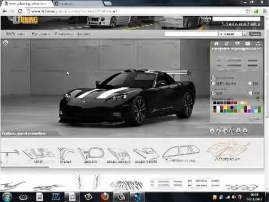269x202 pixels.
Task: Toggle the unchecked left checkbox on the second row
Action: [x=213, y=83]
